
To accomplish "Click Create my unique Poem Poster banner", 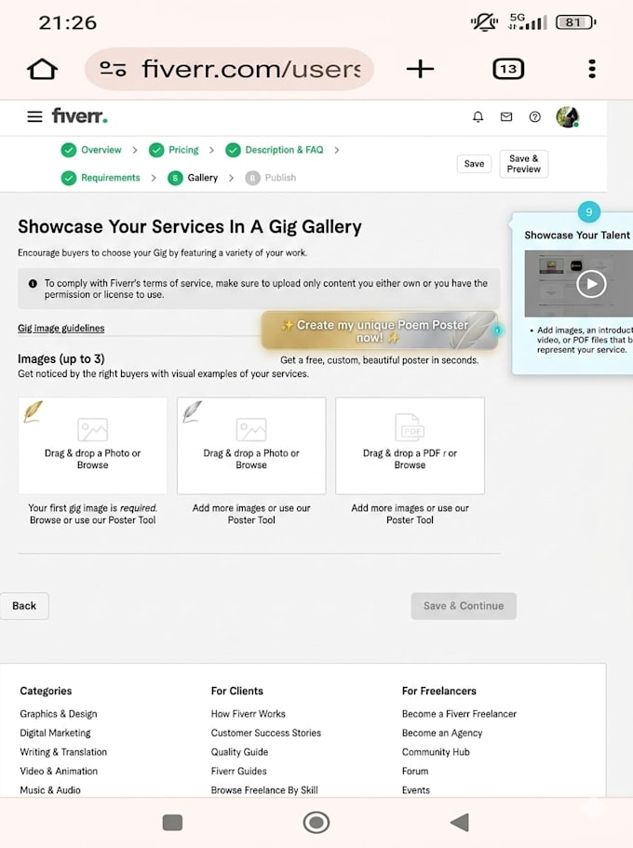I will (379, 330).
